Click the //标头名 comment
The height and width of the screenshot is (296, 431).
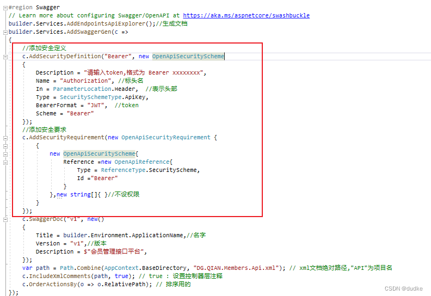(x=131, y=81)
